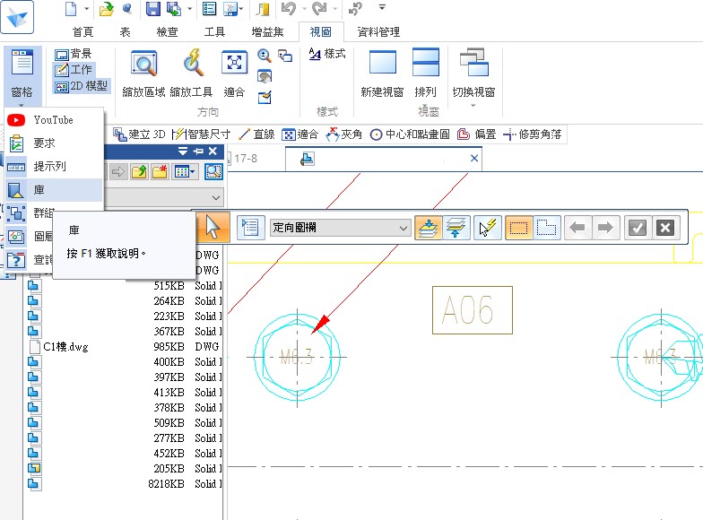Toggle top-down layer selection icon
Screen dimensions: 703x520
(429, 228)
